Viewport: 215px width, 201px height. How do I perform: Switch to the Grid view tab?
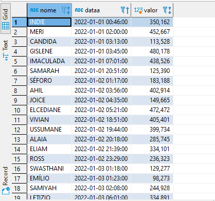pos(6,19)
